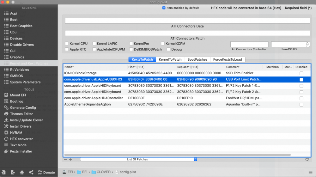316x177 pixels.
Task: Open the Themes Editor tool
Action: click(x=21, y=114)
